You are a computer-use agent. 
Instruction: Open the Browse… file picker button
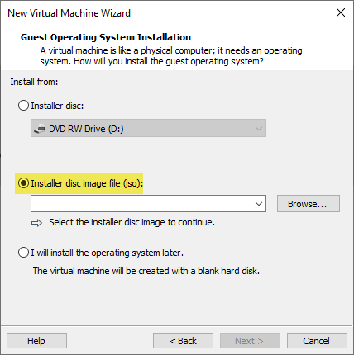pos(309,204)
